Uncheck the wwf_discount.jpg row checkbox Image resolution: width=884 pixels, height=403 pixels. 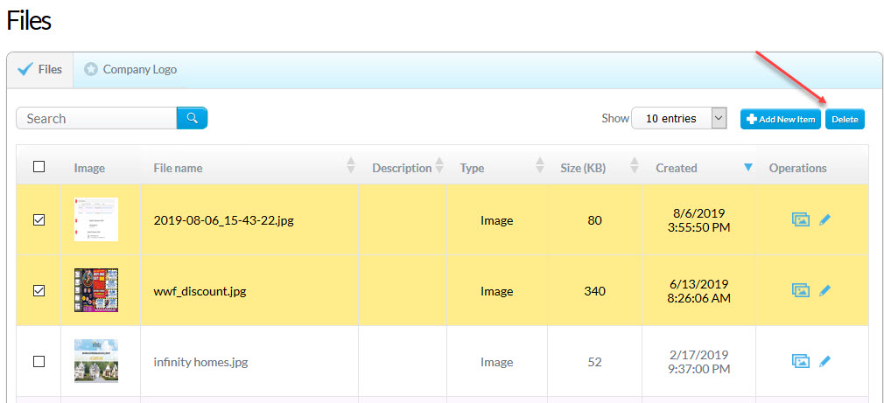point(39,291)
